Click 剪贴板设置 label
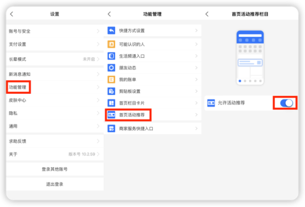 click(x=129, y=91)
